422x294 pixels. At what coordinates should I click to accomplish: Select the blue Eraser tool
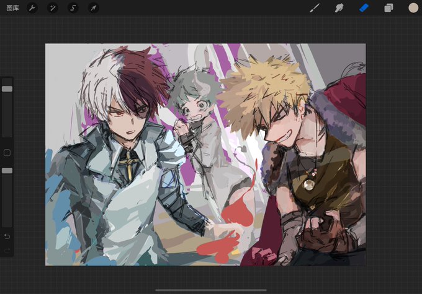(364, 8)
